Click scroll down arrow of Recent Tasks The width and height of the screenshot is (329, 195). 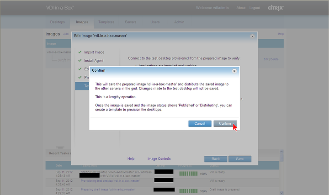(281, 193)
